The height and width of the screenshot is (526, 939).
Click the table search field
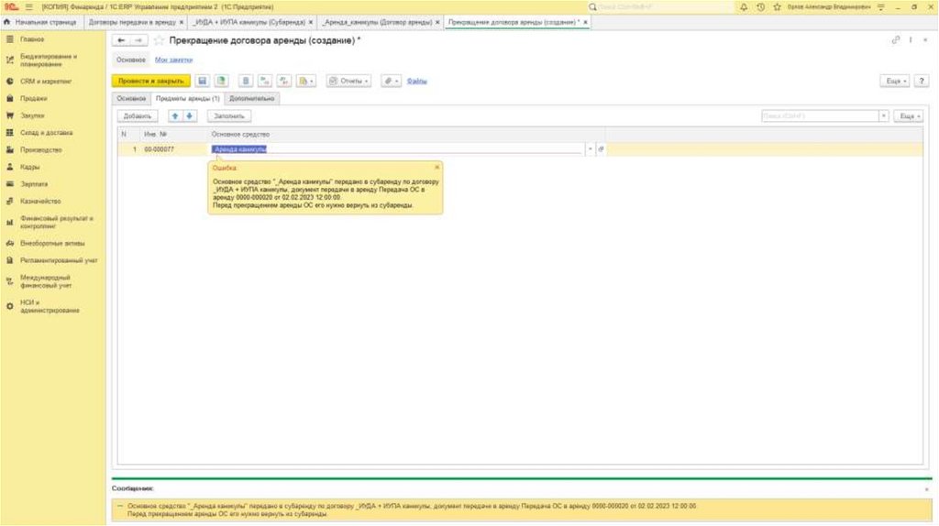819,116
